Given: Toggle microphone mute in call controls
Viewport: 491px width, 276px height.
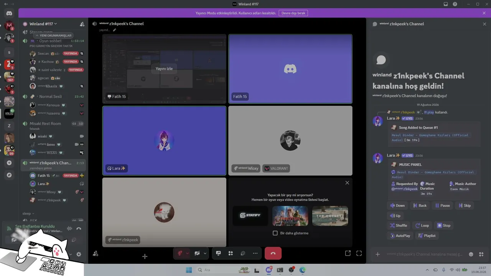Looking at the screenshot, I should point(180,253).
